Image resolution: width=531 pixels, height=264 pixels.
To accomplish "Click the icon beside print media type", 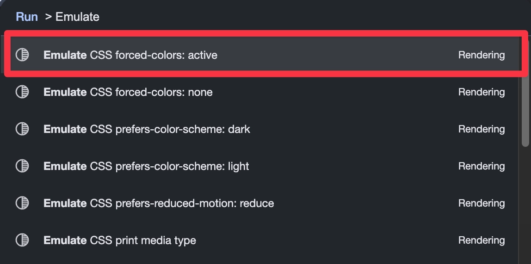I will pyautogui.click(x=22, y=240).
